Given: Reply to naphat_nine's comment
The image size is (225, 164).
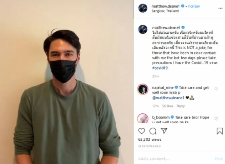Looking at the screenshot, I should pyautogui.click(x=181, y=106).
